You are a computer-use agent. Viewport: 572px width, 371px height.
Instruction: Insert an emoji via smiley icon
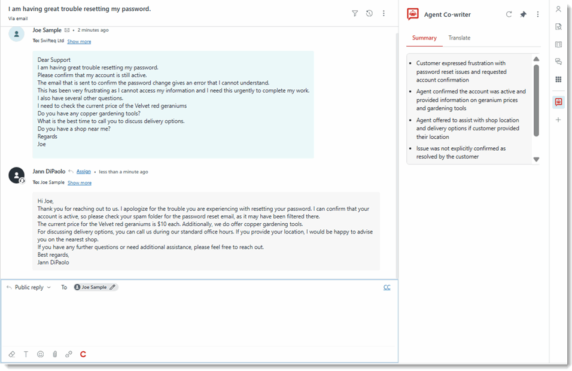coord(41,354)
